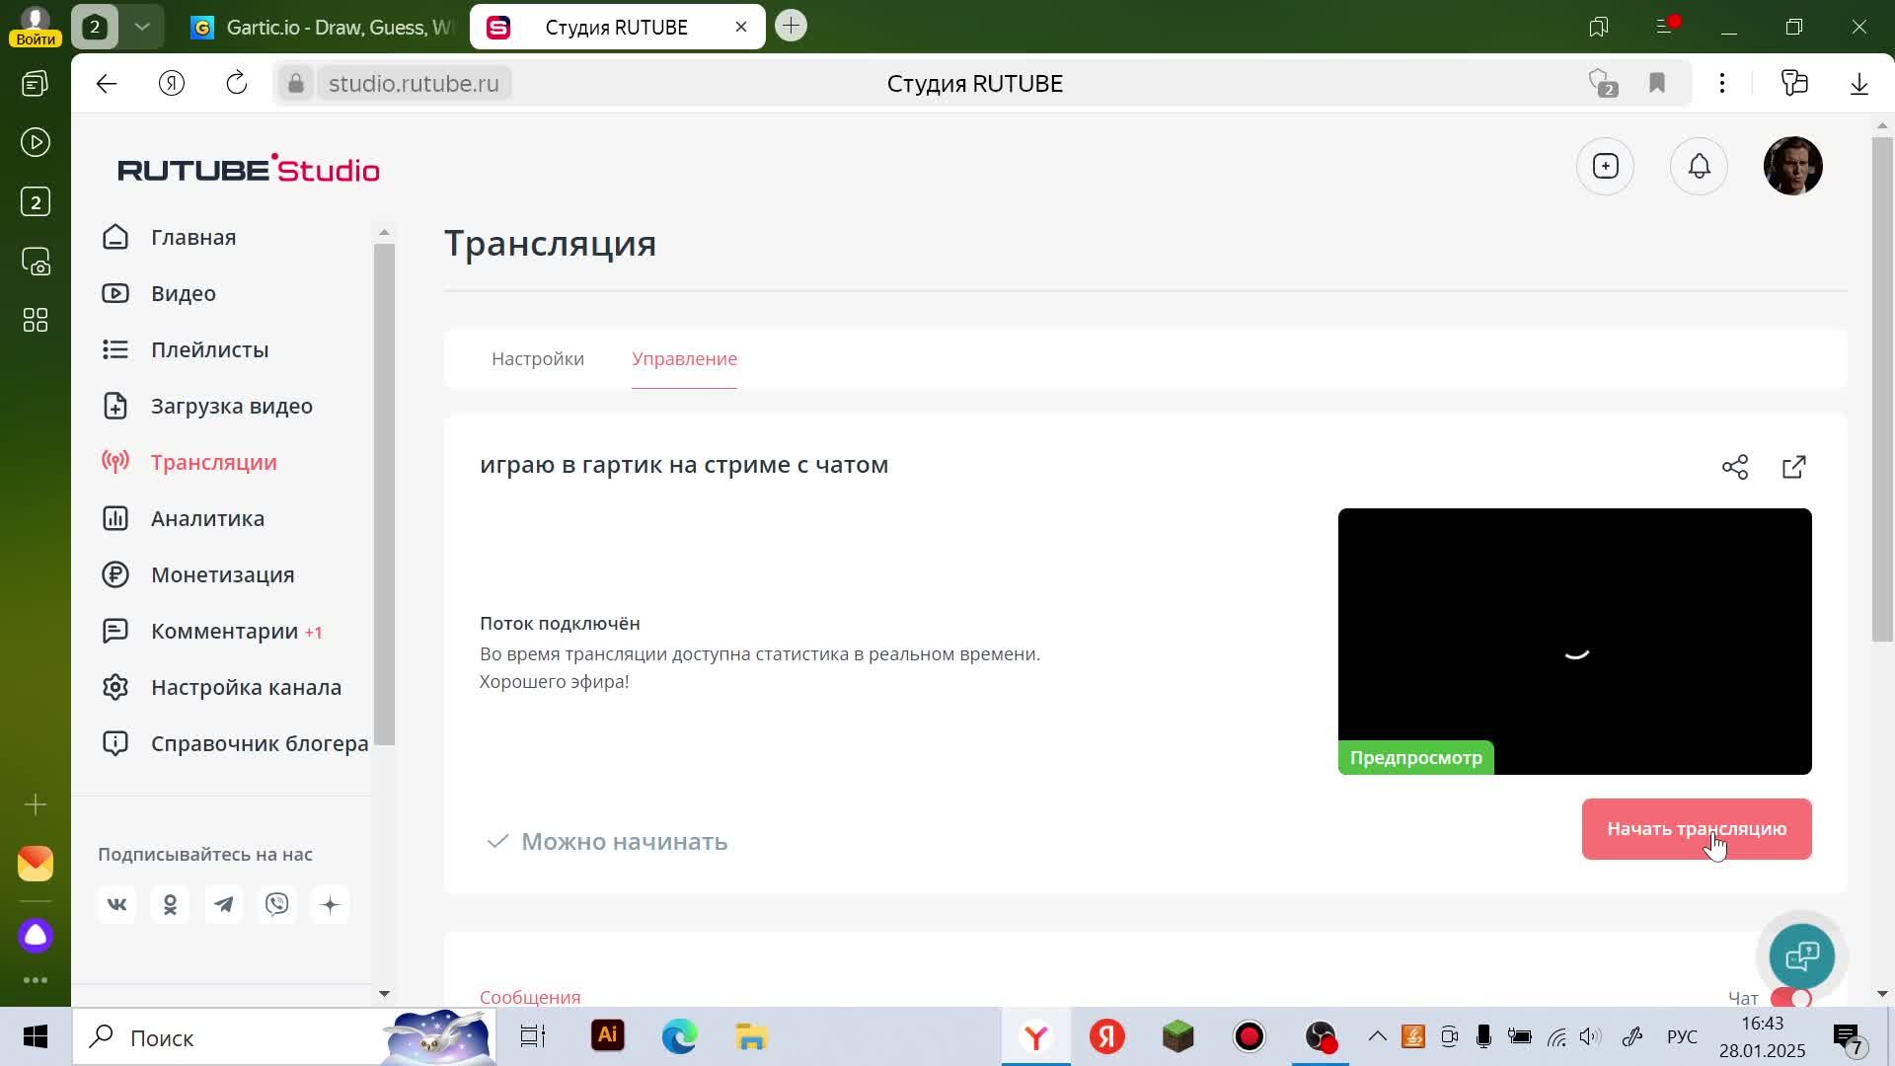Open the Монетизация section
Image resolution: width=1895 pixels, height=1066 pixels.
tap(198, 574)
